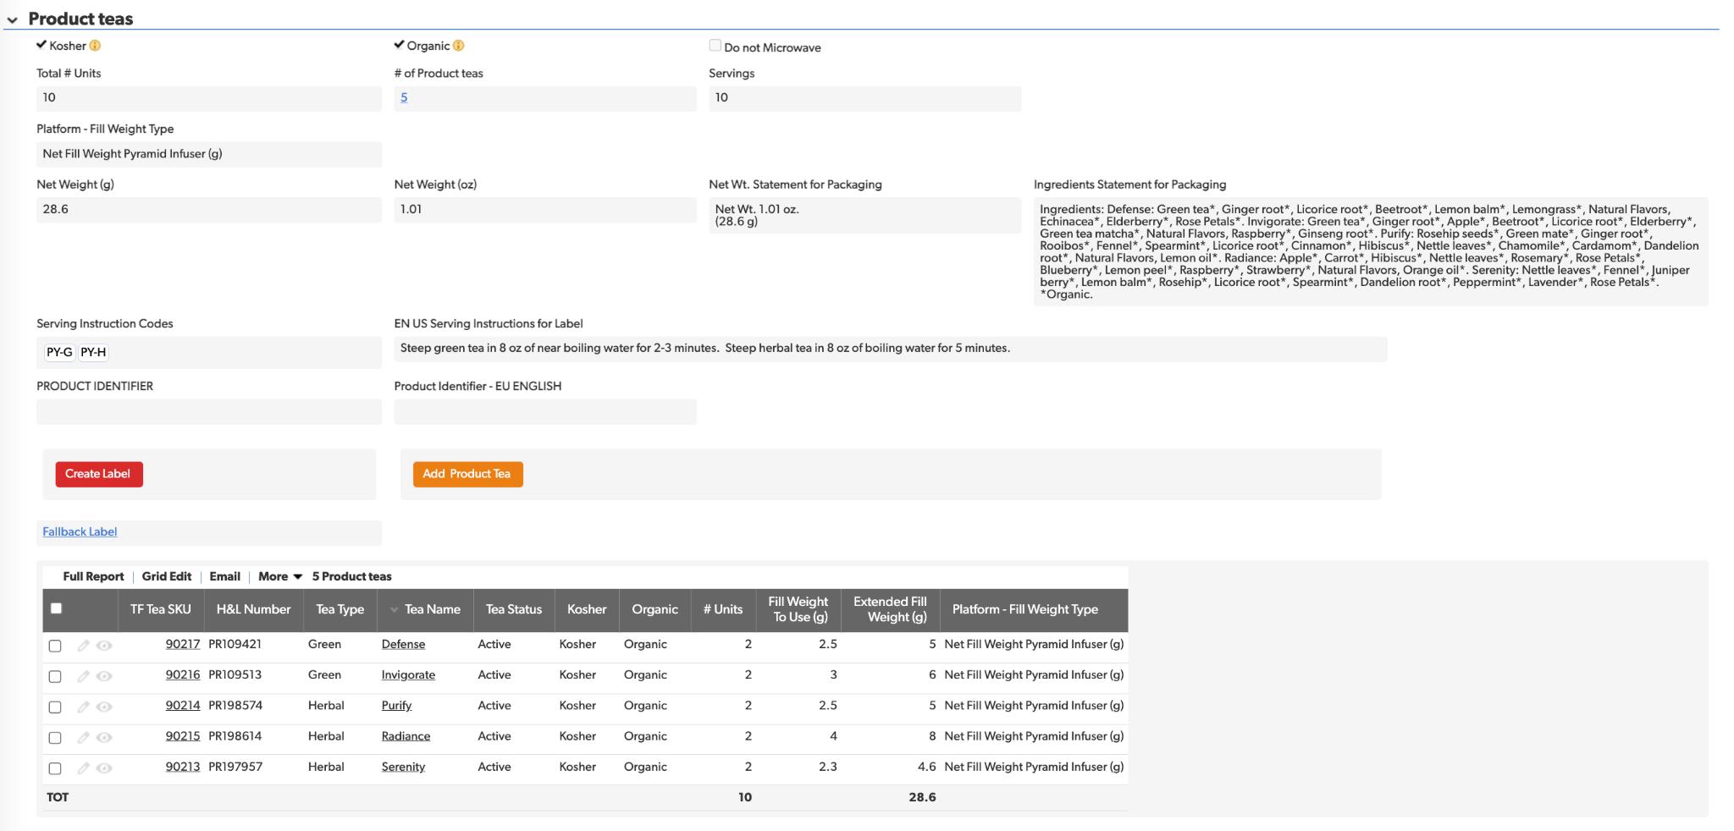Viewport: 1734px width, 831px height.
Task: Enable the Do not Microwave checkbox
Action: (x=715, y=46)
